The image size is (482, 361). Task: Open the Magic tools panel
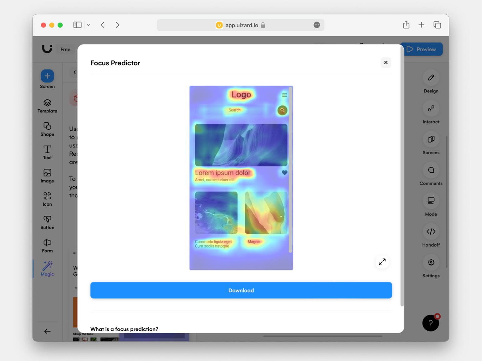pos(47,269)
